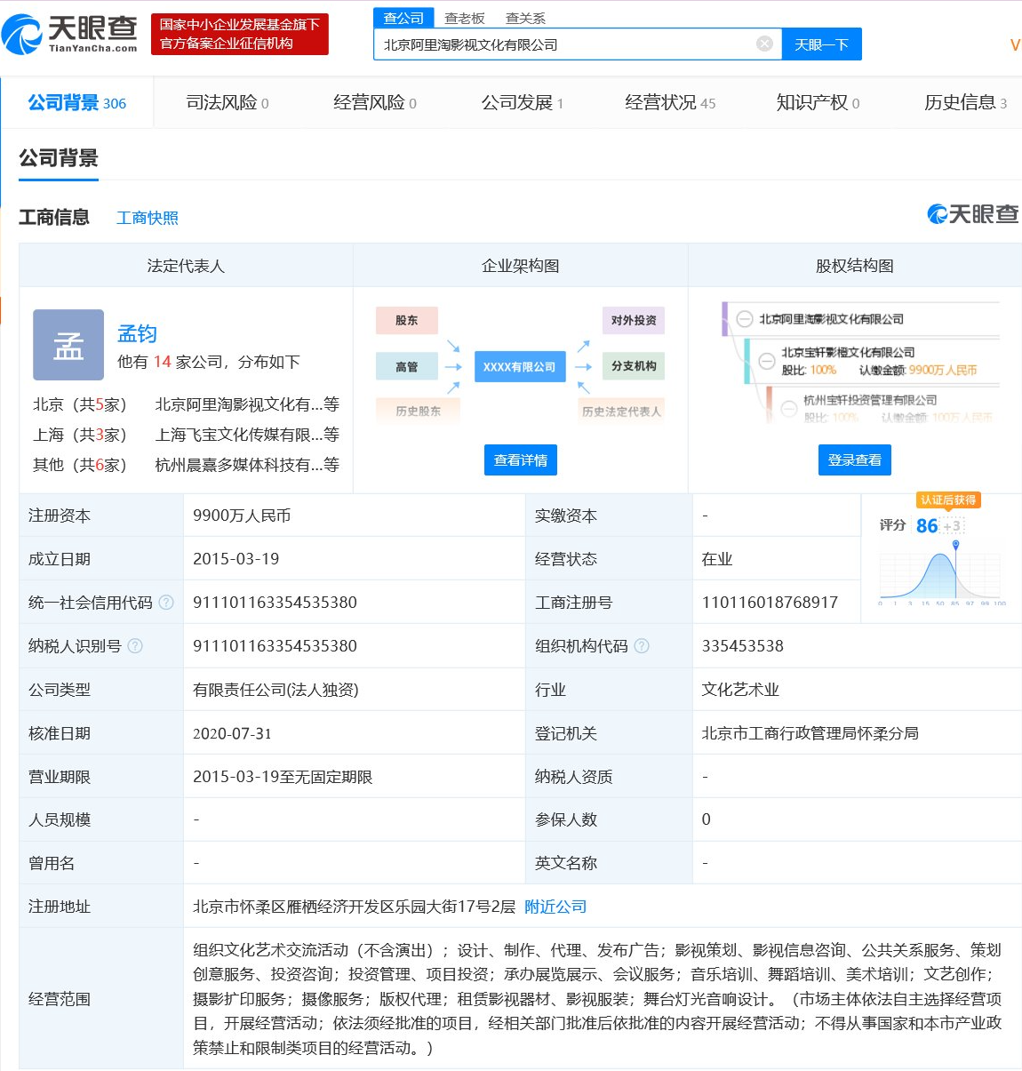Click the 登录查看 button
Screen dimensions: 1022x1071
click(x=854, y=460)
